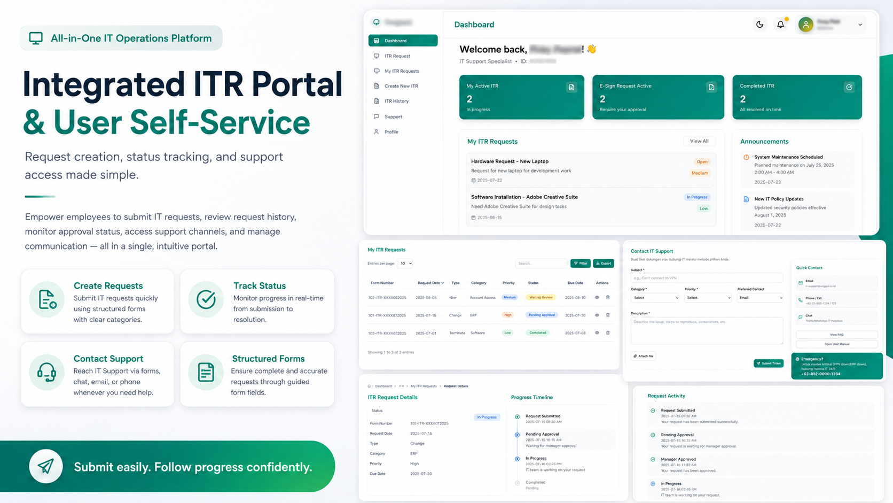Click the clock icon beside System Maintenance Scheduled

[x=746, y=157]
